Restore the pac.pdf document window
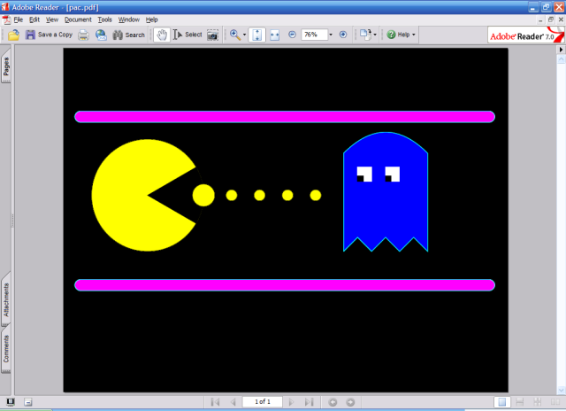566x411 pixels. [x=550, y=19]
